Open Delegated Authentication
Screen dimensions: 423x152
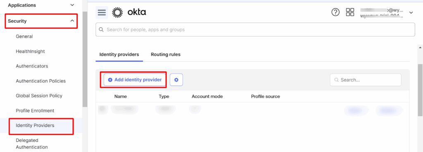[x=32, y=144]
